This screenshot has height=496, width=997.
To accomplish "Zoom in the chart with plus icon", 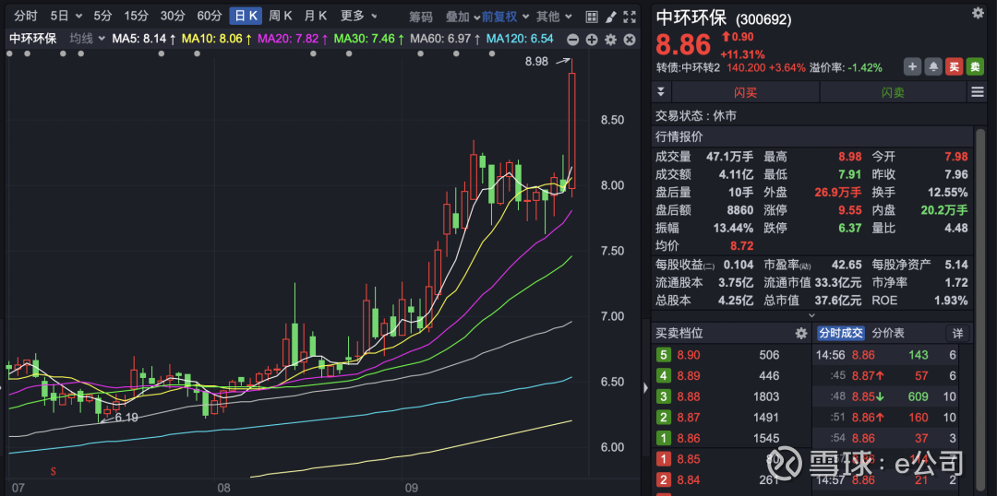I will 592,40.
